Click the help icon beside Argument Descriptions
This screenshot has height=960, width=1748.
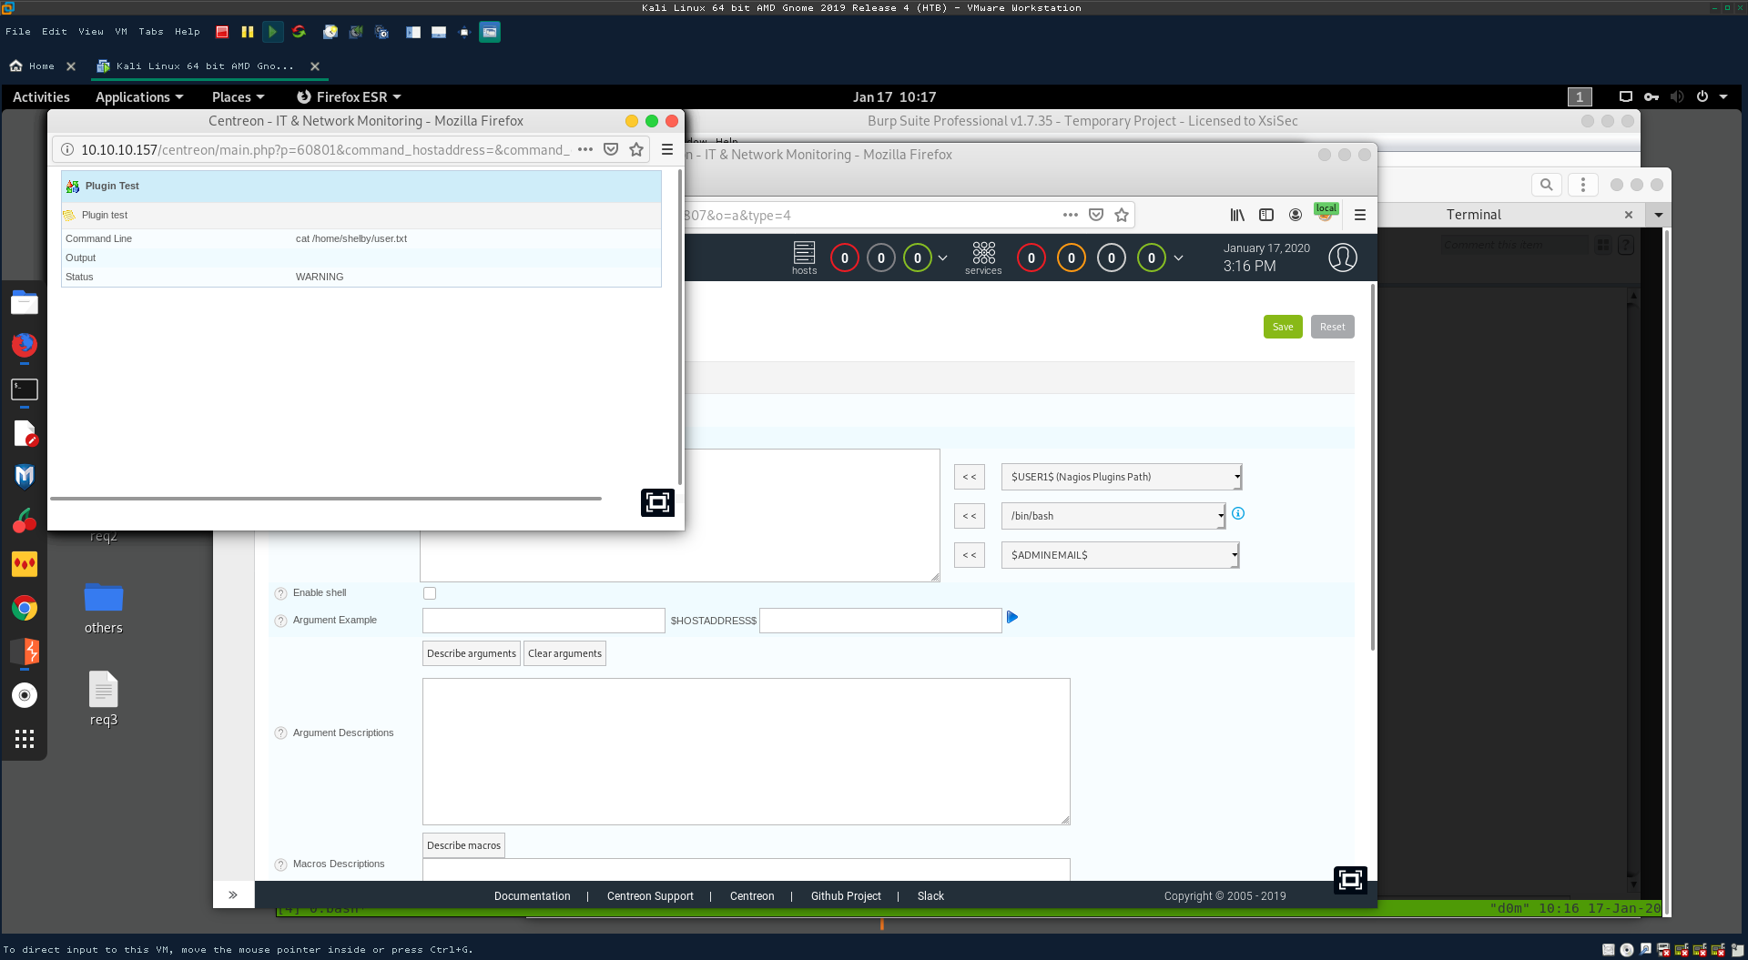tap(280, 733)
